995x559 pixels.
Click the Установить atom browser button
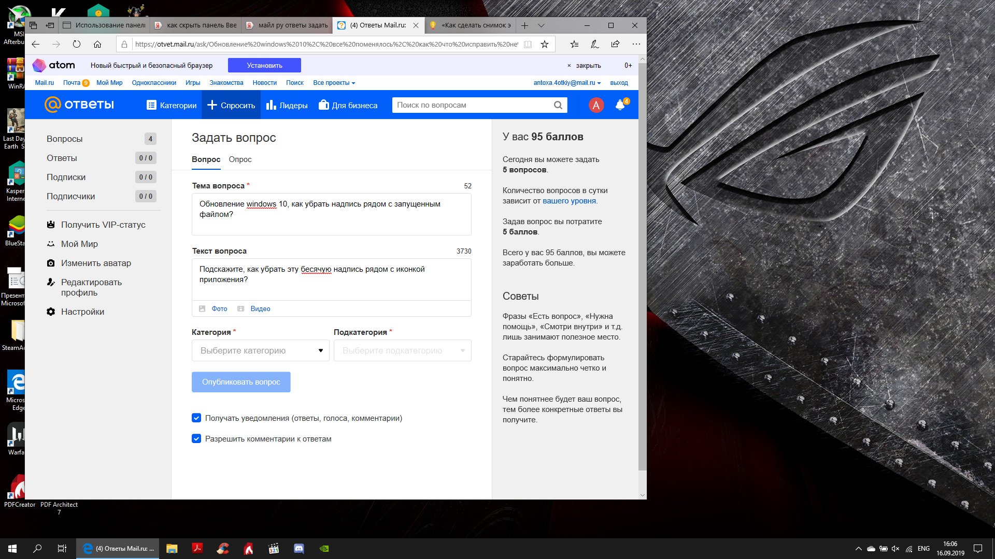[264, 65]
